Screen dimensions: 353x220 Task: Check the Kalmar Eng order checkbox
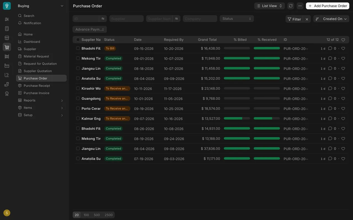[78, 118]
